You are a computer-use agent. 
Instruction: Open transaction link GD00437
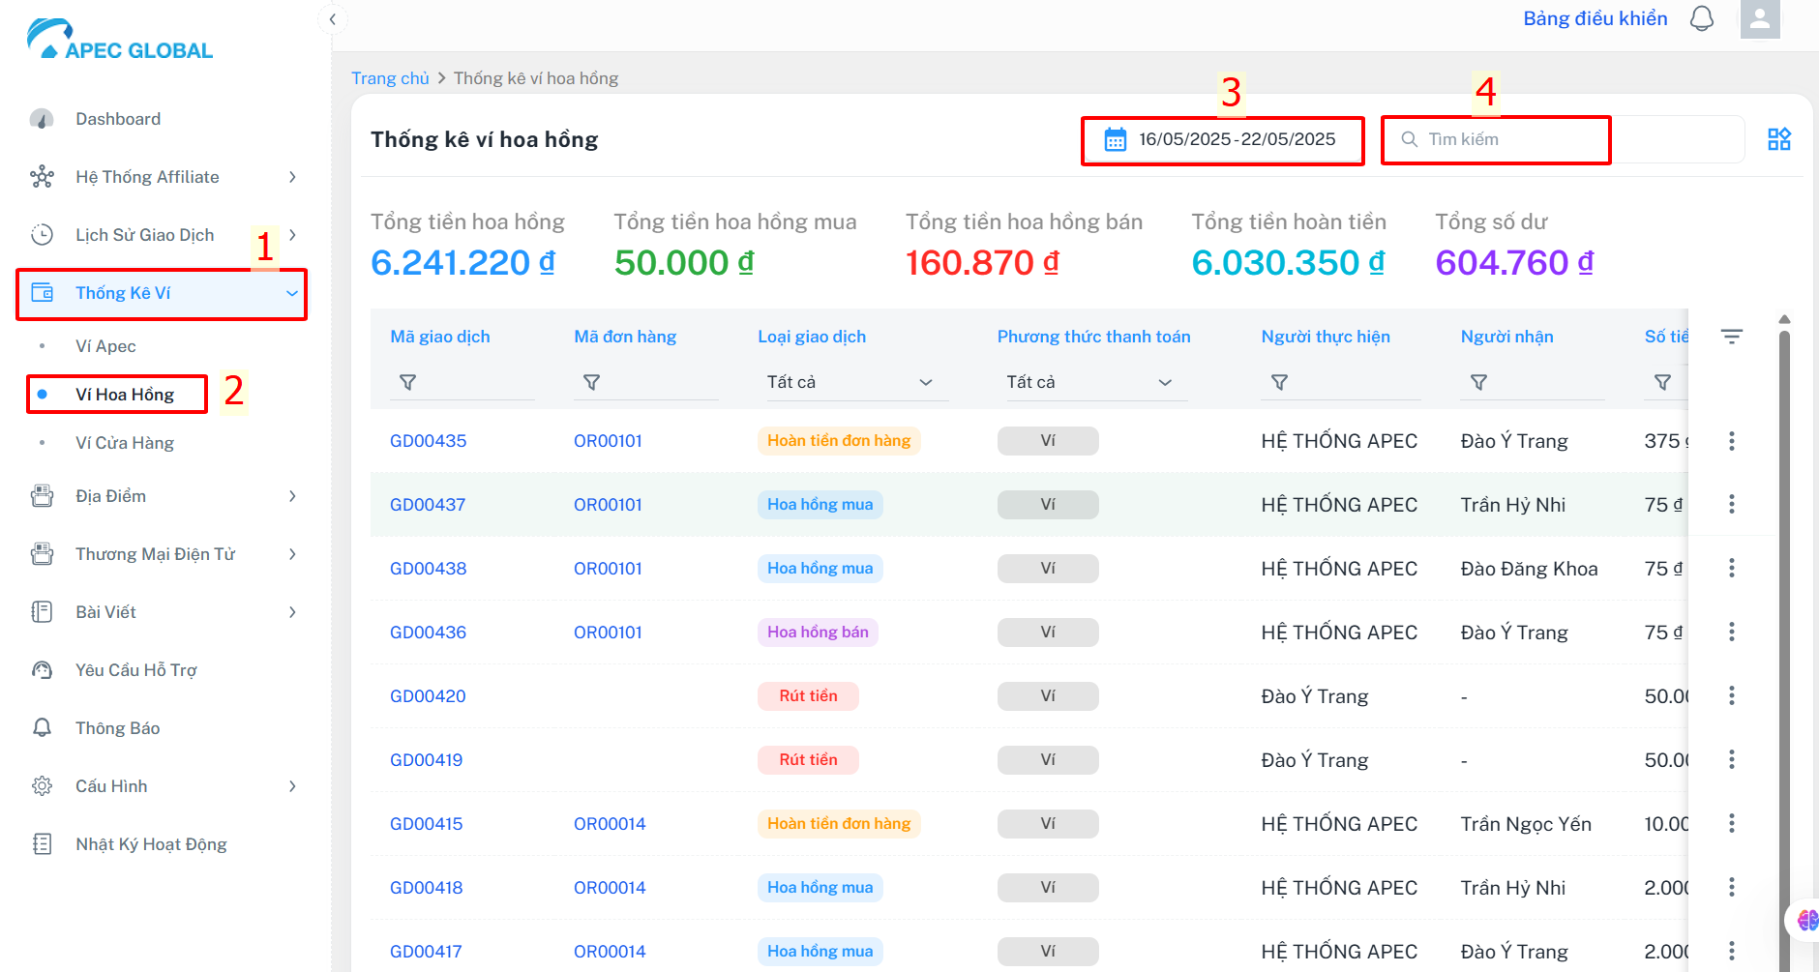(x=428, y=505)
